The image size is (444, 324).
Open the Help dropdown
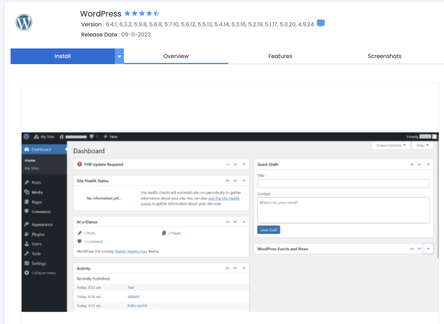pos(422,145)
